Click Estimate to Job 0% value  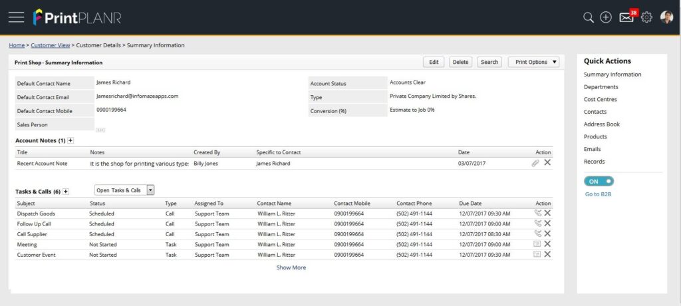point(412,110)
